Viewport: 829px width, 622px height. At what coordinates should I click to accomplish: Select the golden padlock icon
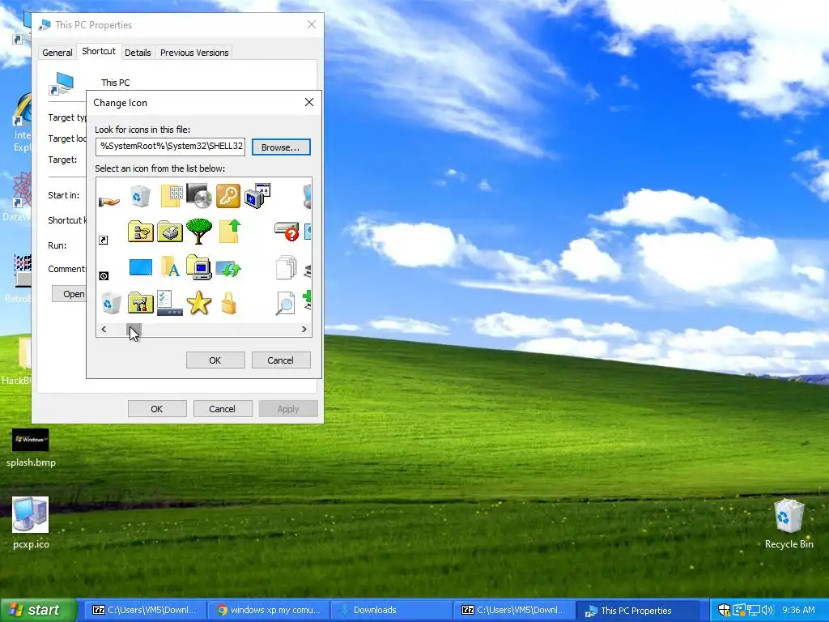[x=228, y=304]
